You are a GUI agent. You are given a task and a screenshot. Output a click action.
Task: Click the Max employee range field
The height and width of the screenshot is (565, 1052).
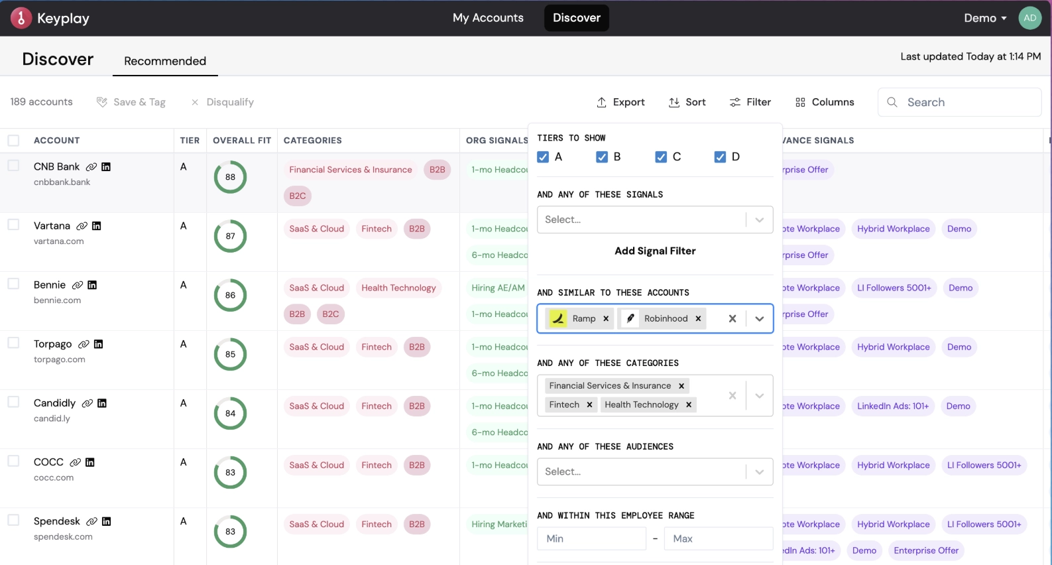tap(719, 538)
